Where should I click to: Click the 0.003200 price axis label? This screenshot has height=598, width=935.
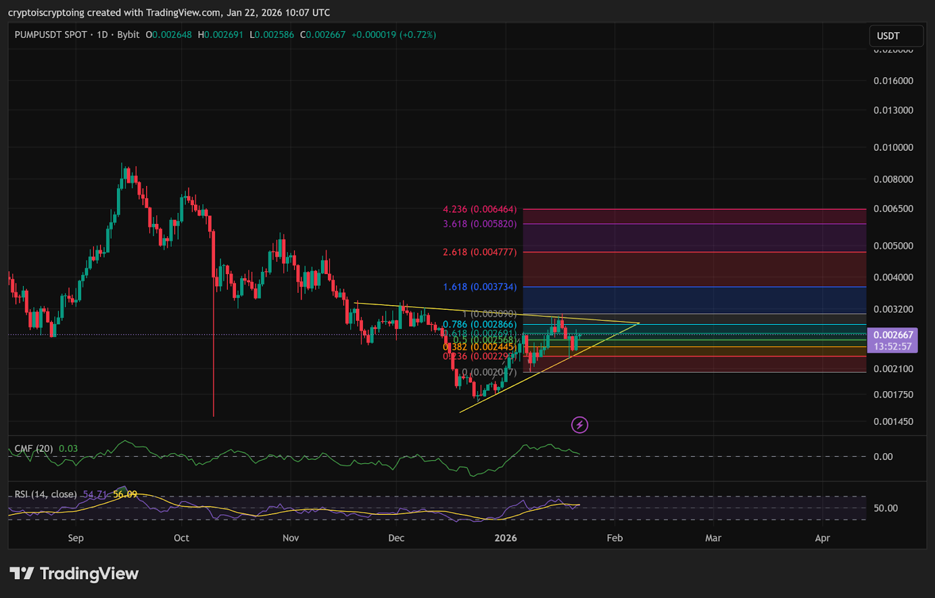point(893,309)
